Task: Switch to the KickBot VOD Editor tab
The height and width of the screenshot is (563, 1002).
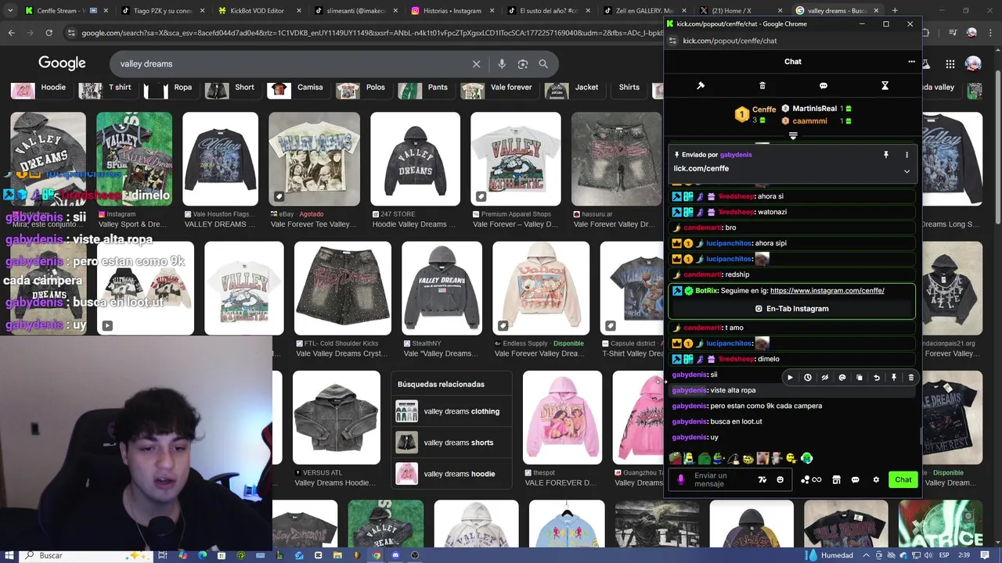Action: [257, 10]
